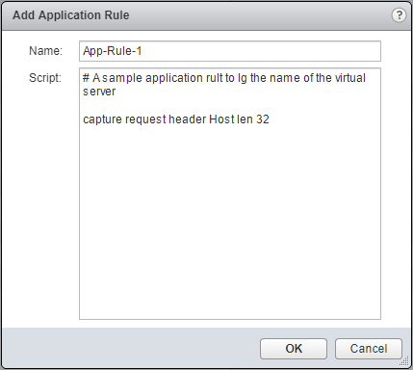Click the Name: label

(45, 51)
